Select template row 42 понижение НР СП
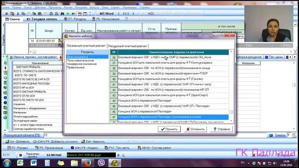The width and height of the screenshot is (299, 168). (169, 90)
